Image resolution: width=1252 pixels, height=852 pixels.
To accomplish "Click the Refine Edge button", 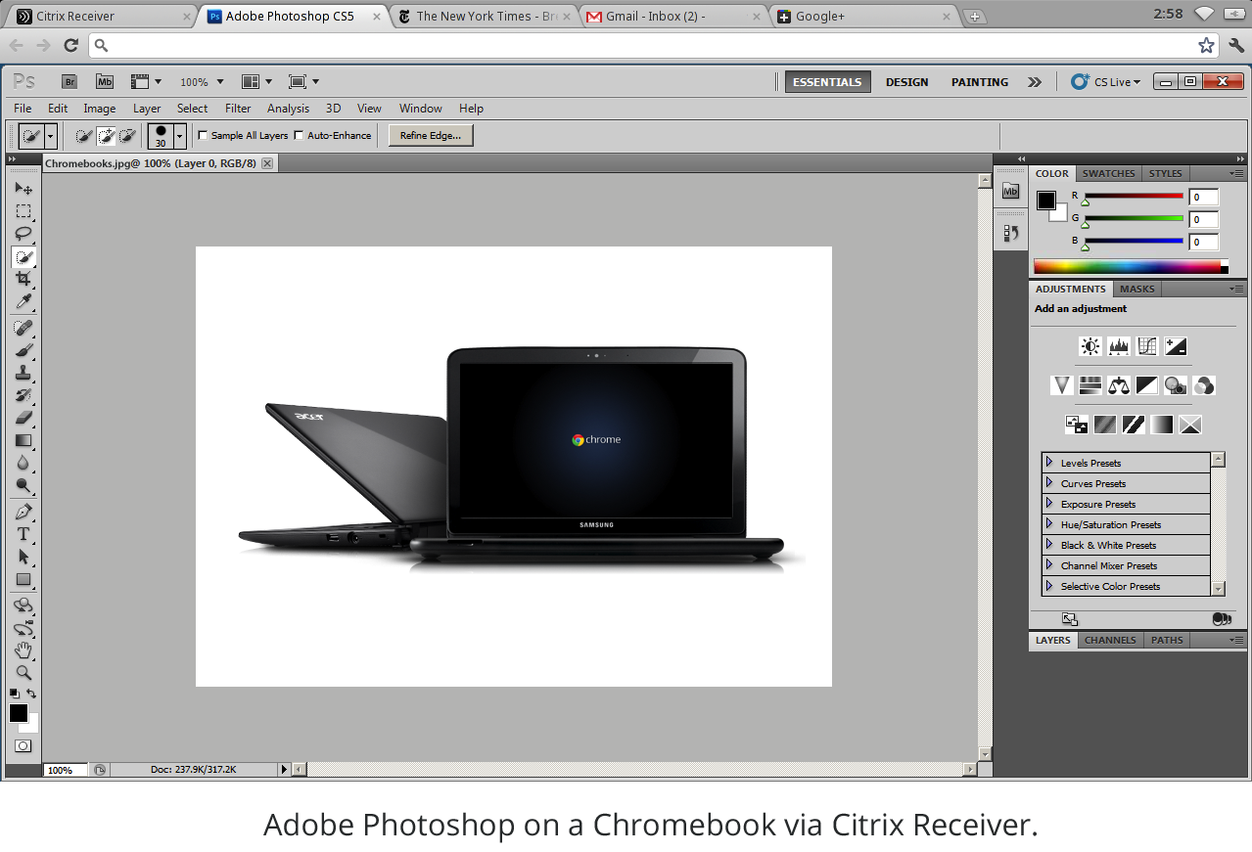I will [x=431, y=136].
